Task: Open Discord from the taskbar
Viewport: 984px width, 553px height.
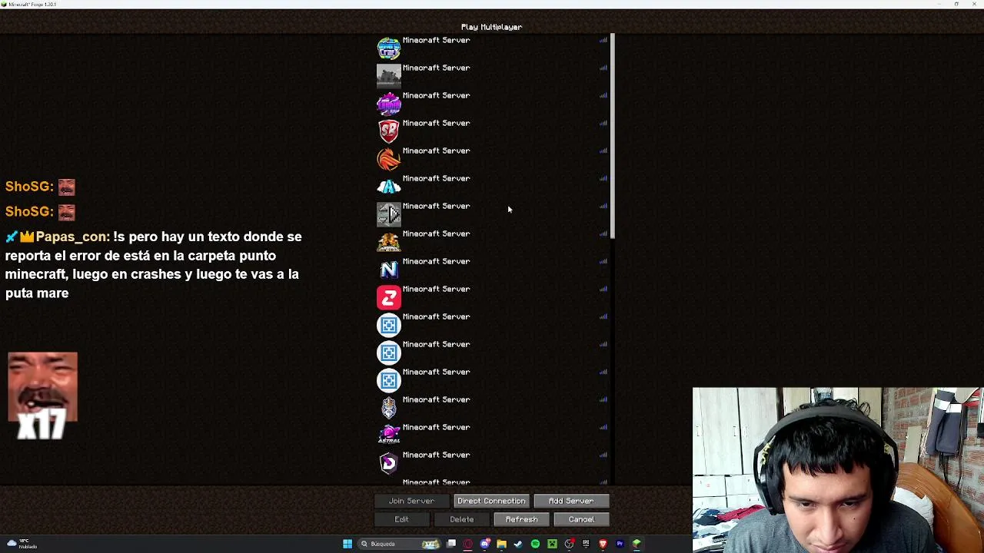Action: click(484, 544)
